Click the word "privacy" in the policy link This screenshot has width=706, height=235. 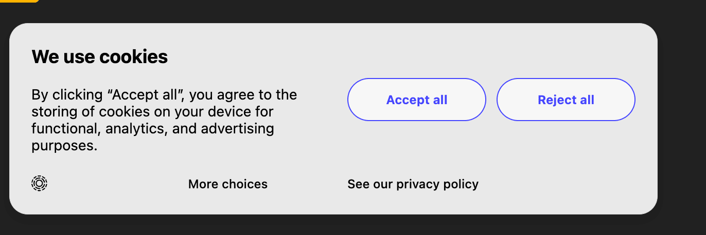coord(416,184)
